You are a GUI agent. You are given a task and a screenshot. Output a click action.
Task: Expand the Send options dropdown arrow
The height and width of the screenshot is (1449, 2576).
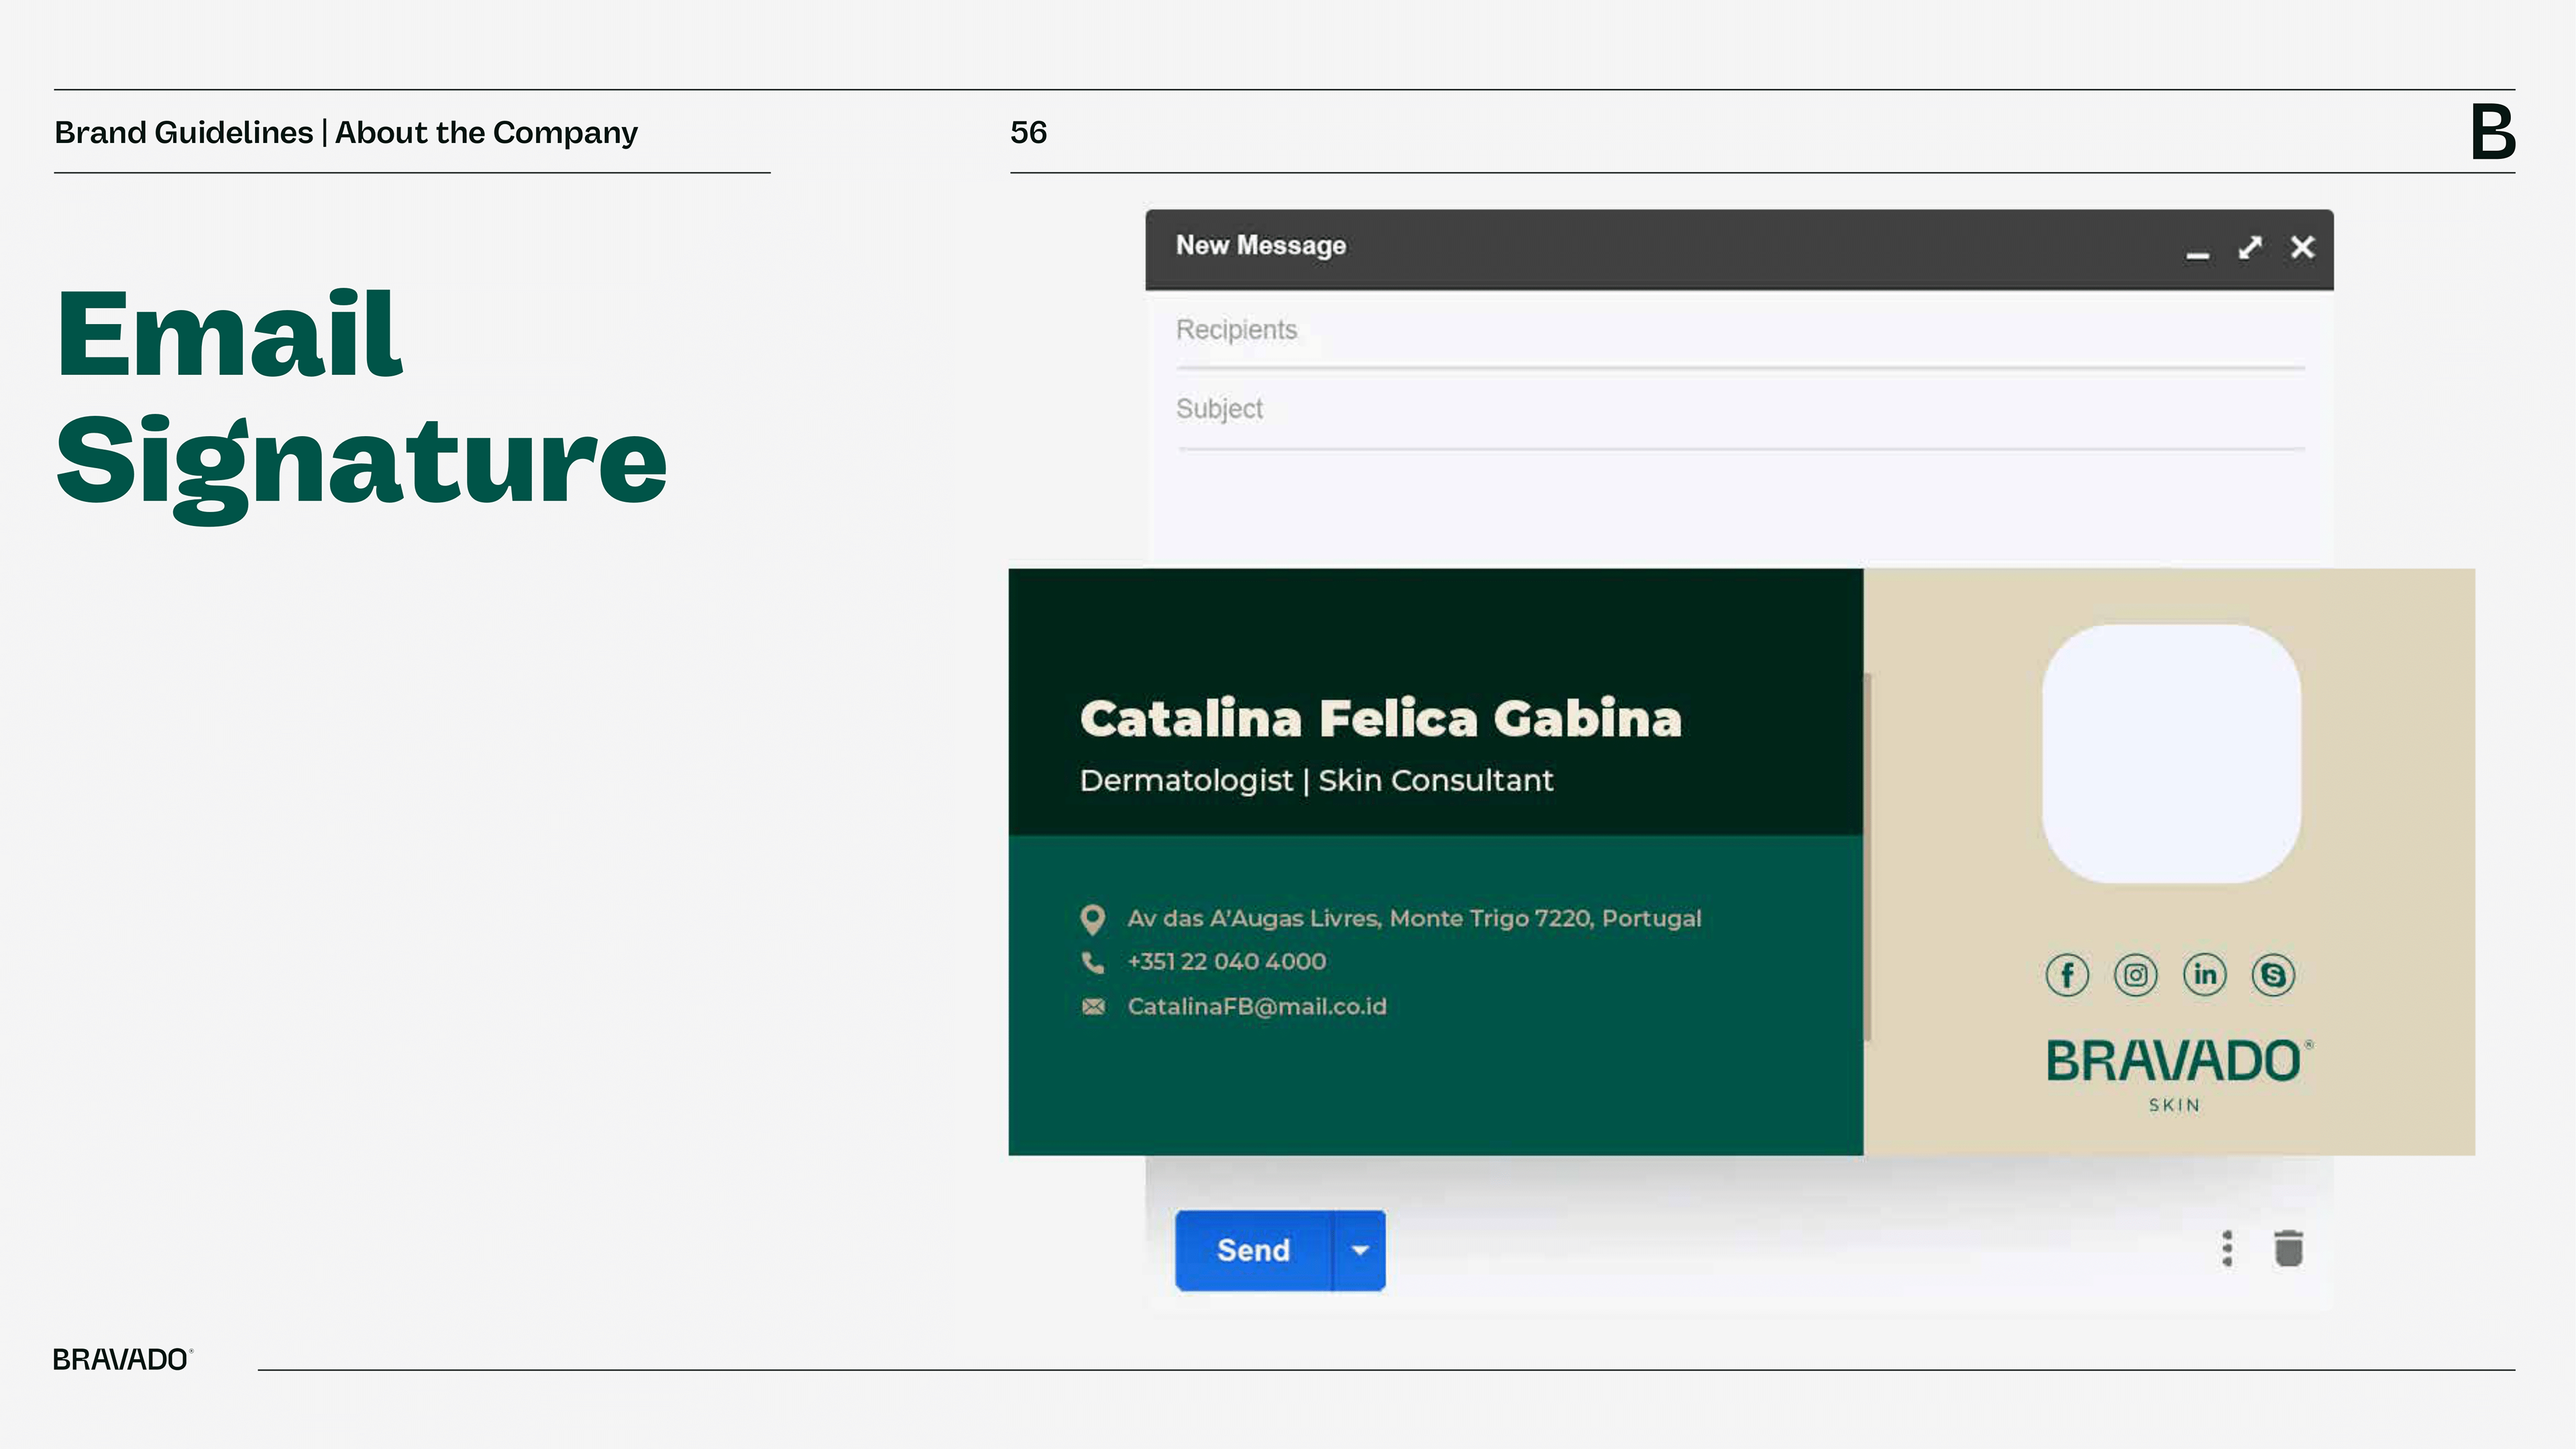tap(1360, 1251)
